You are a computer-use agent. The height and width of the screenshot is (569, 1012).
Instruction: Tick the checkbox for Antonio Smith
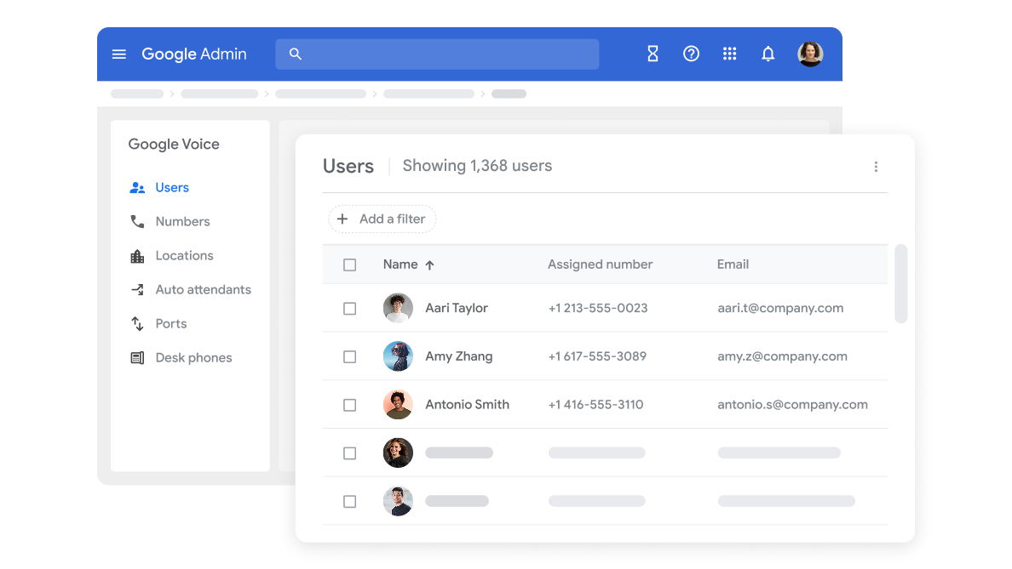[x=349, y=405]
